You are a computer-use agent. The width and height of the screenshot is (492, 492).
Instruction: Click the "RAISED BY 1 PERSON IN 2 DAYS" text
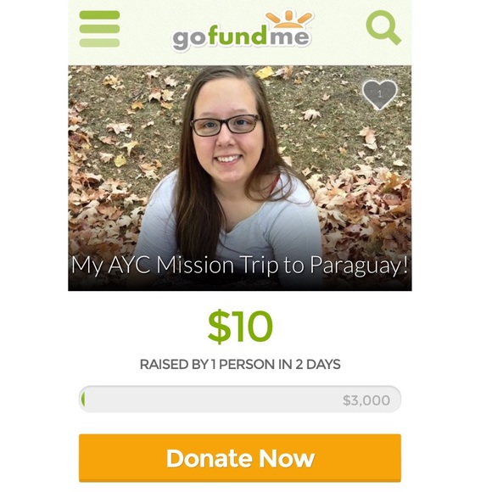(x=240, y=364)
